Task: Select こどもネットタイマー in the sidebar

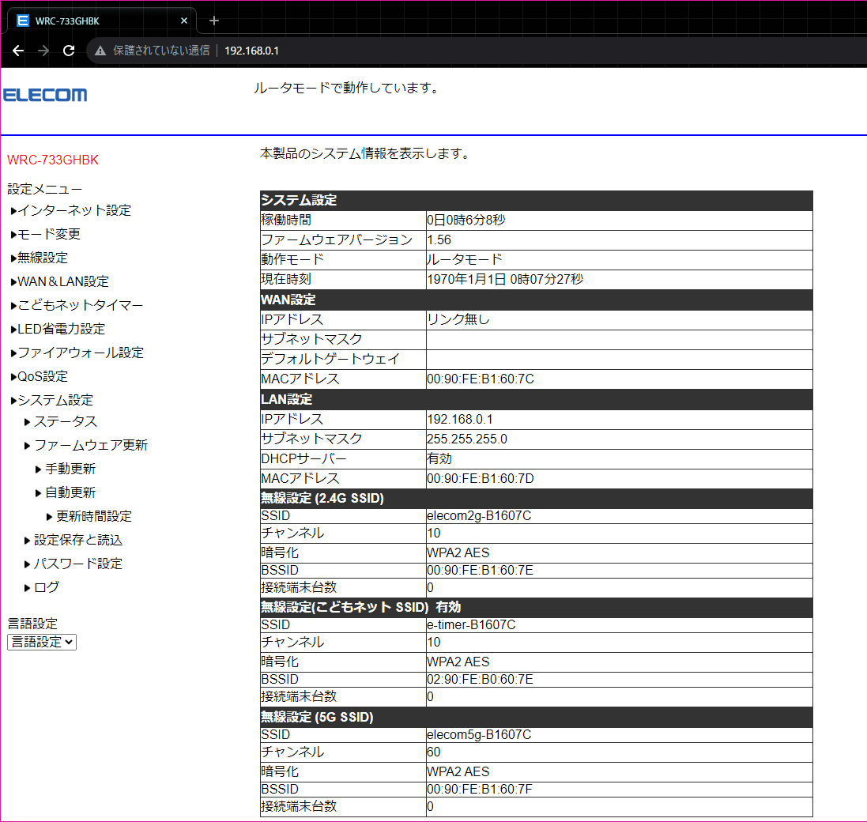Action: [80, 305]
